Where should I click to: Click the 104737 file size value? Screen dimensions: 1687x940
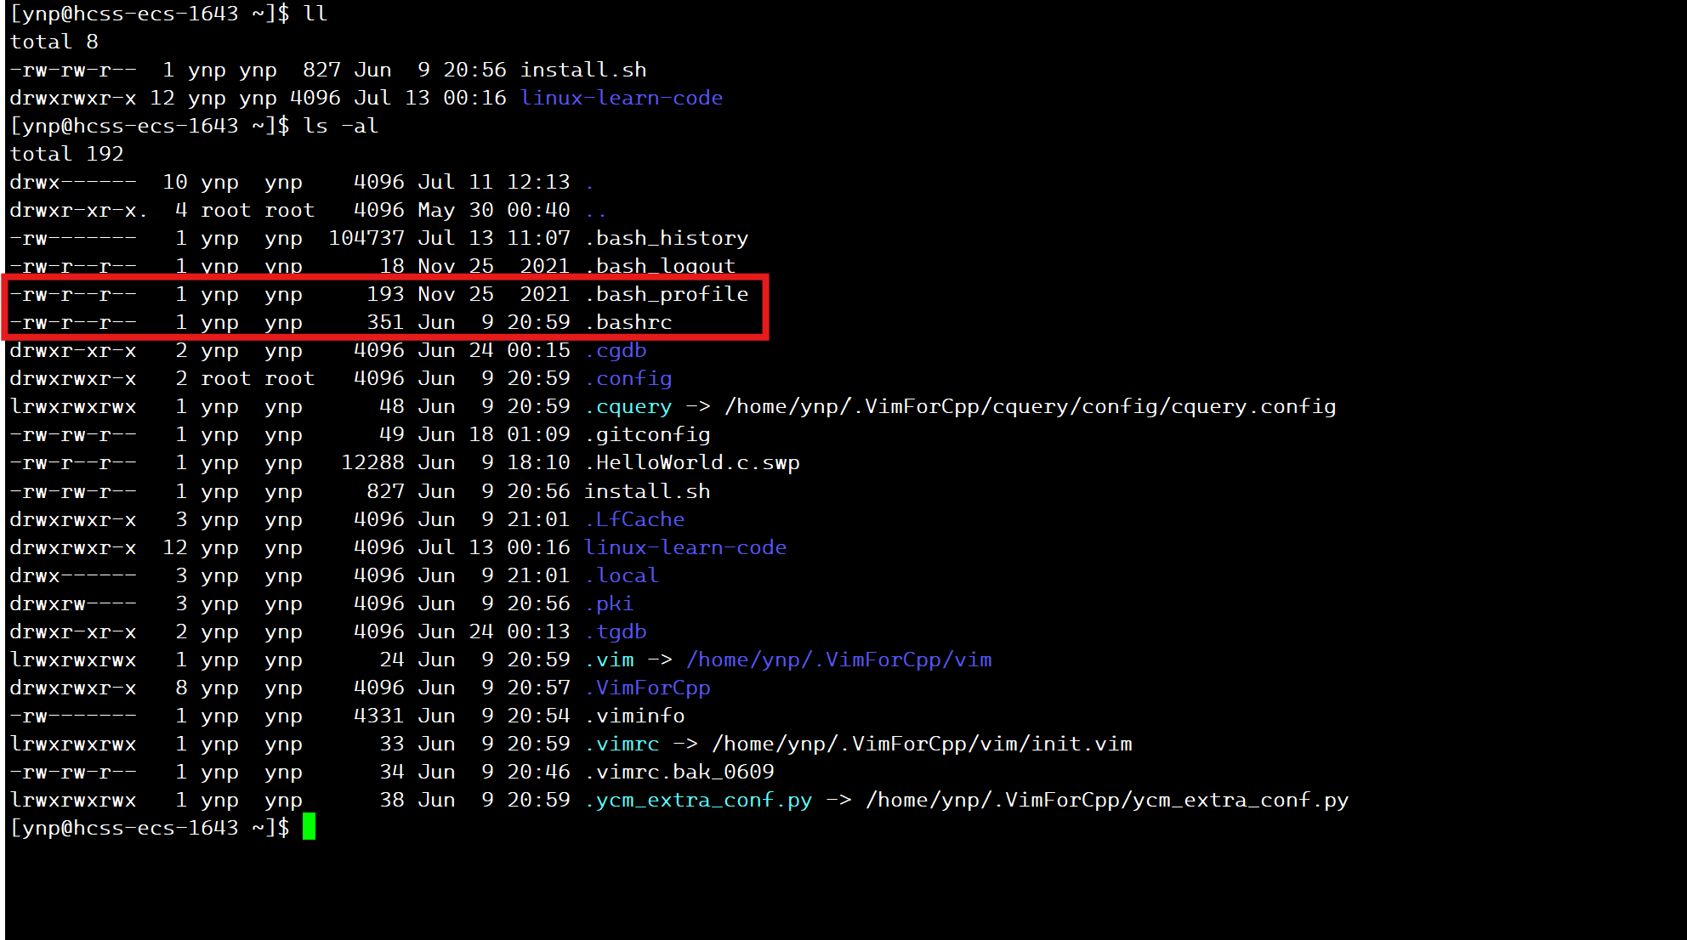click(x=366, y=239)
